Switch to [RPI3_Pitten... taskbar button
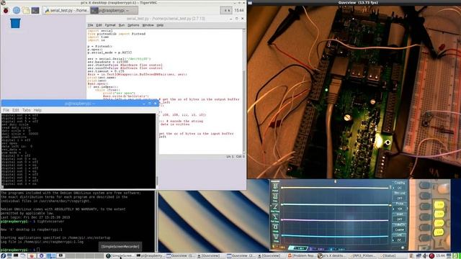The width and height of the screenshot is (461, 259). click(x=362, y=256)
